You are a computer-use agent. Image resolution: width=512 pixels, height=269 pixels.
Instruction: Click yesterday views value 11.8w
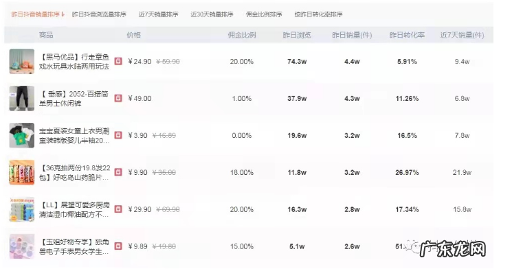[x=297, y=172]
